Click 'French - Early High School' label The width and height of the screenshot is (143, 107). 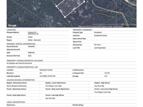(16, 95)
